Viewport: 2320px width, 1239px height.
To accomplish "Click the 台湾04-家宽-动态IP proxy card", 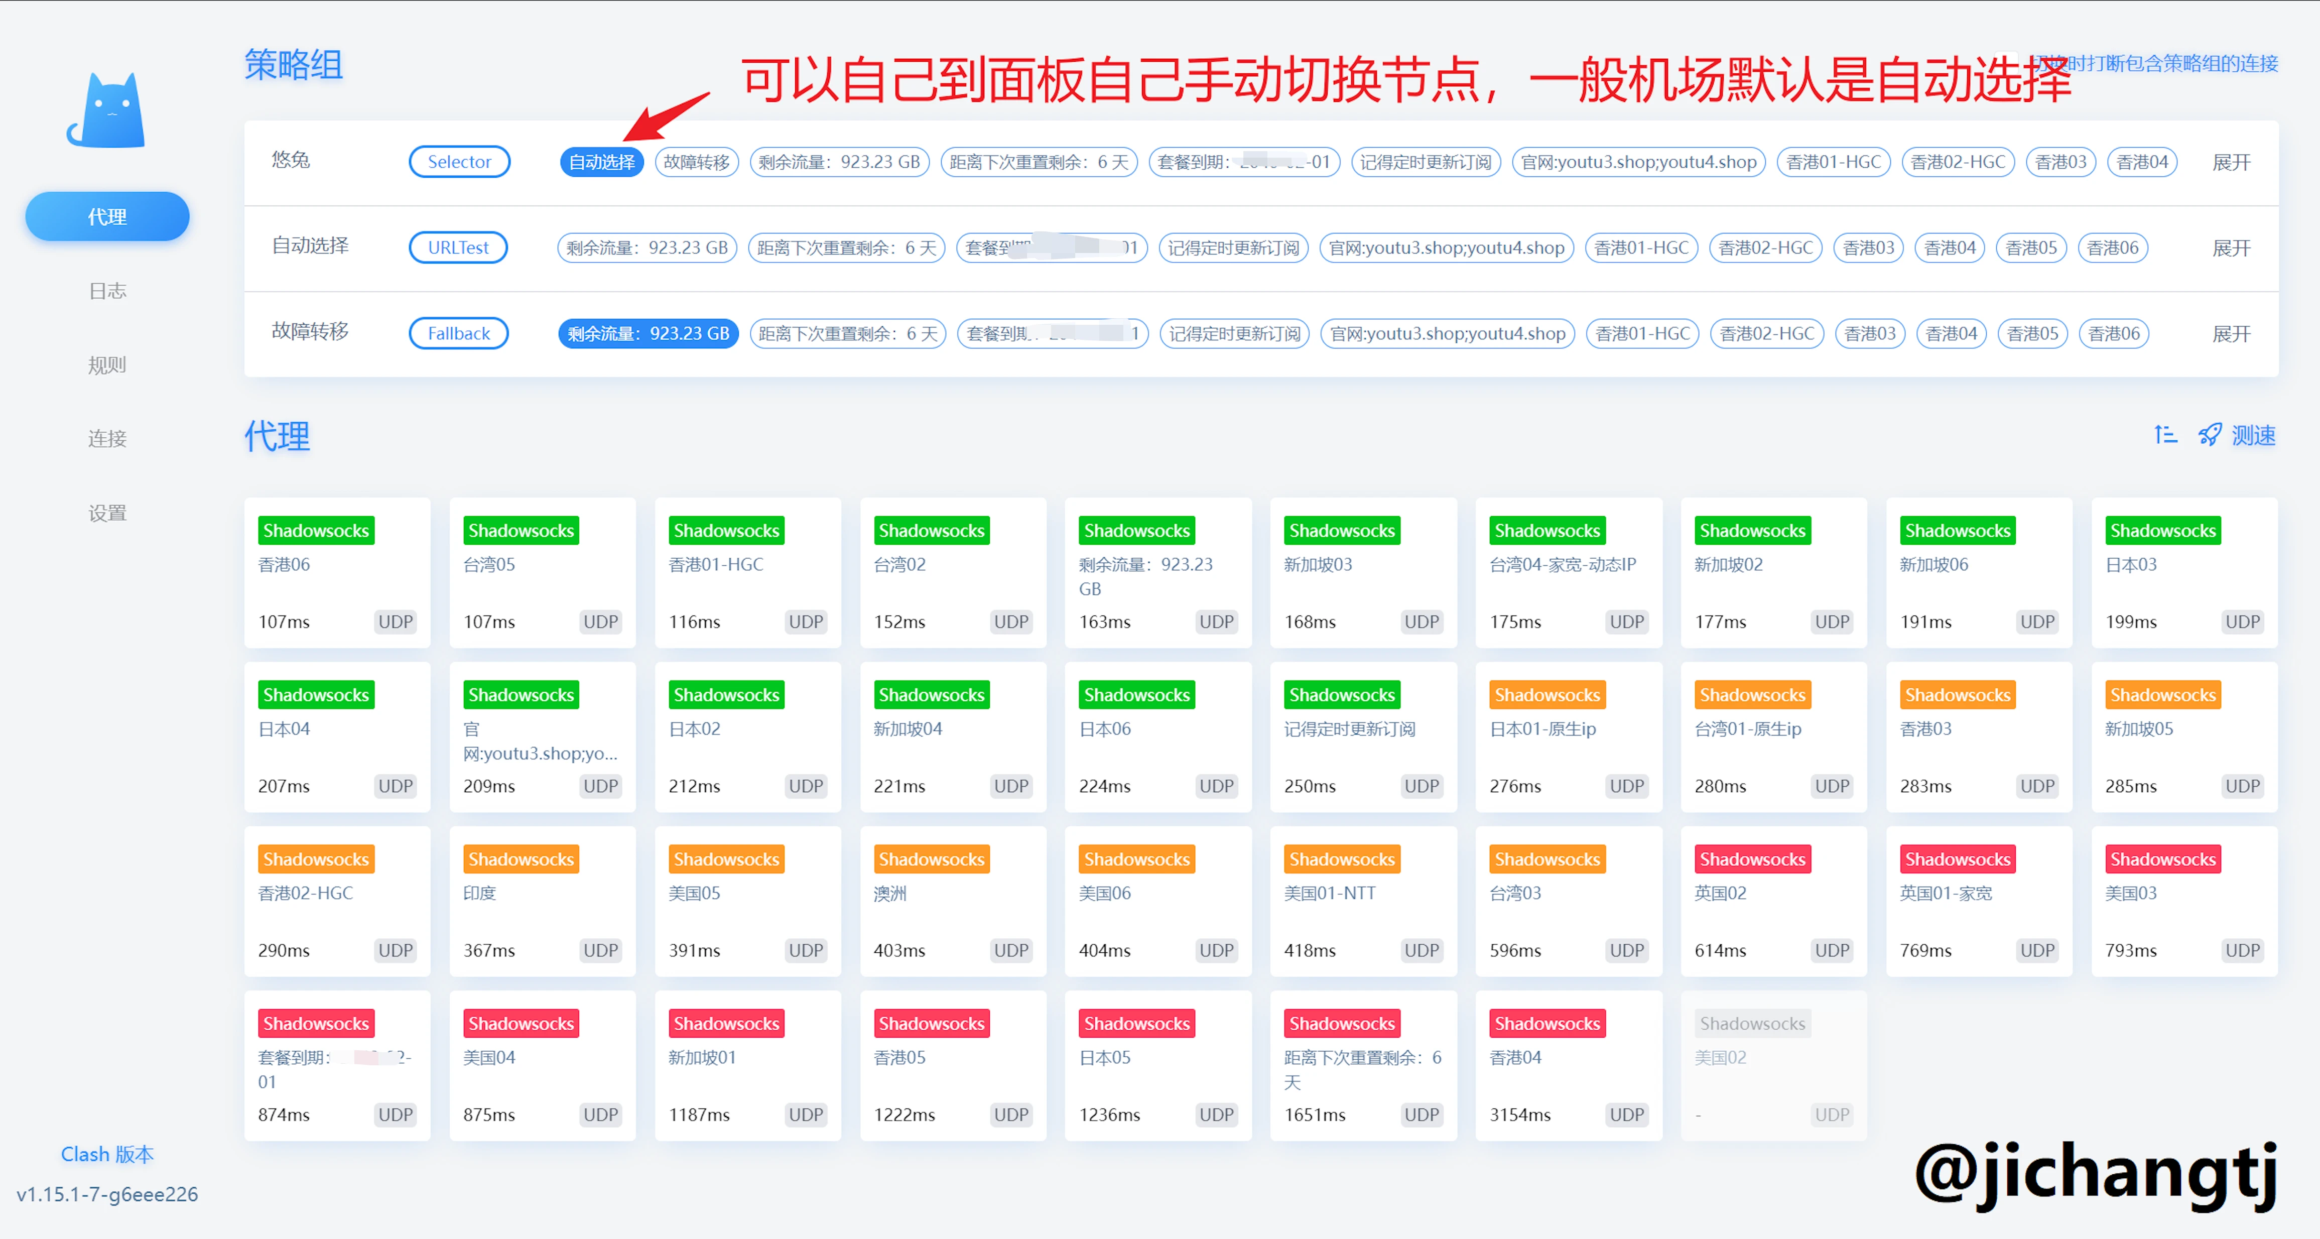I will click(1568, 573).
